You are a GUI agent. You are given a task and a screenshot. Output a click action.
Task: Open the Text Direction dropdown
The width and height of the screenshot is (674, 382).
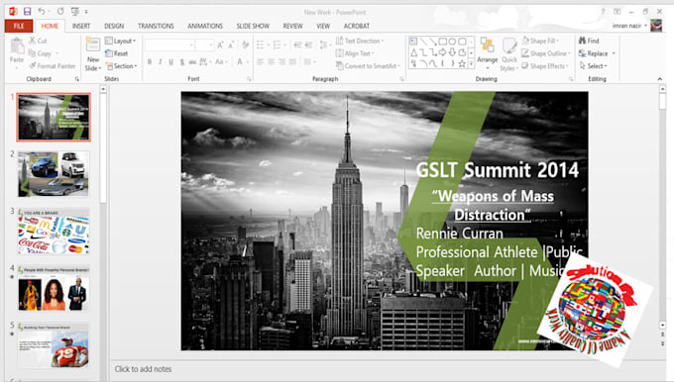360,41
